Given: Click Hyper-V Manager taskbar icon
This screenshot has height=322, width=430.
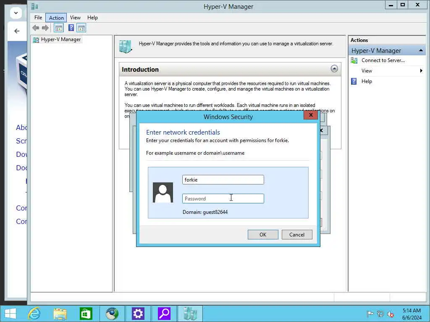Looking at the screenshot, I should click(x=190, y=314).
